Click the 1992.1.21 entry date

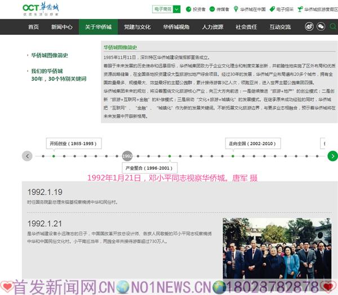[x=45, y=224]
